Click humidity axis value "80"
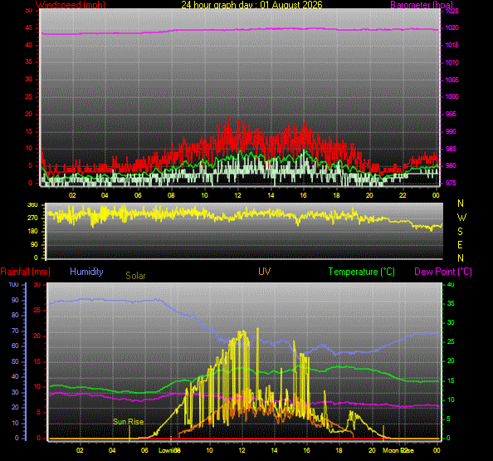The width and height of the screenshot is (493, 461). click(x=15, y=315)
